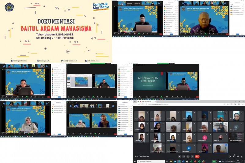This screenshot has height=163, width=245.
Task: Select the Salwa 97 participant tile
Action: tap(220, 138)
